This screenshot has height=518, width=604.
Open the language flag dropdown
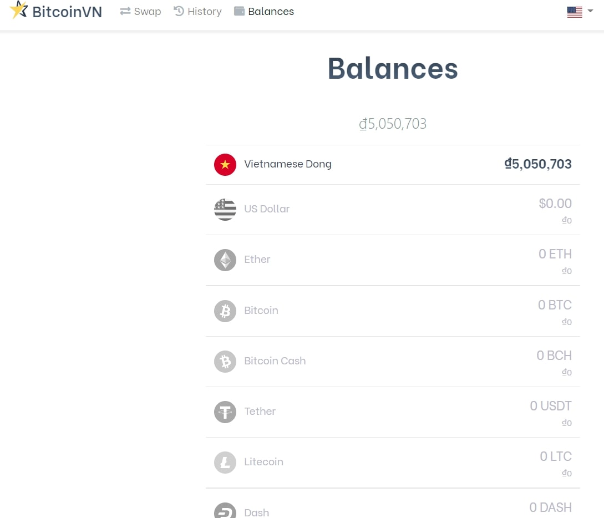click(575, 12)
